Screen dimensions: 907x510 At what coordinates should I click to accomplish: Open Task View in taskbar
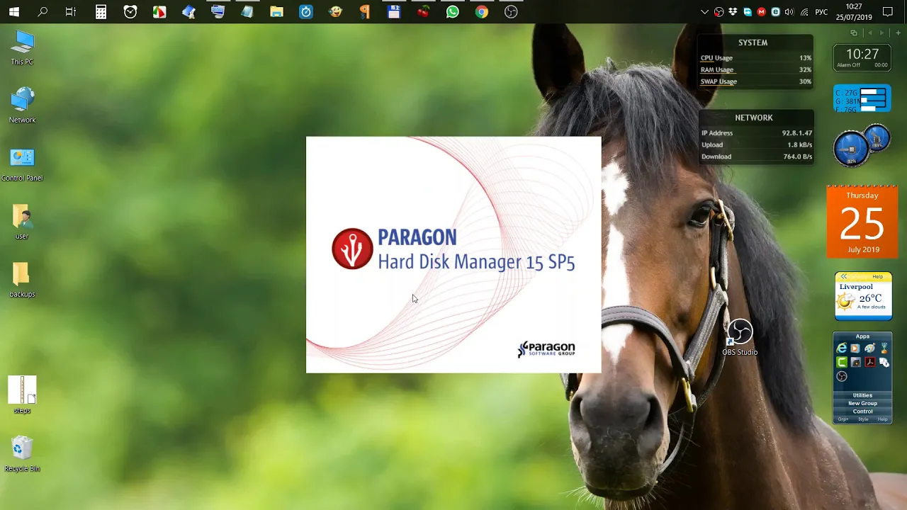pos(71,12)
